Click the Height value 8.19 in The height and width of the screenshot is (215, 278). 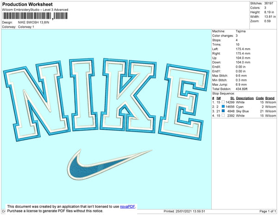(x=269, y=12)
